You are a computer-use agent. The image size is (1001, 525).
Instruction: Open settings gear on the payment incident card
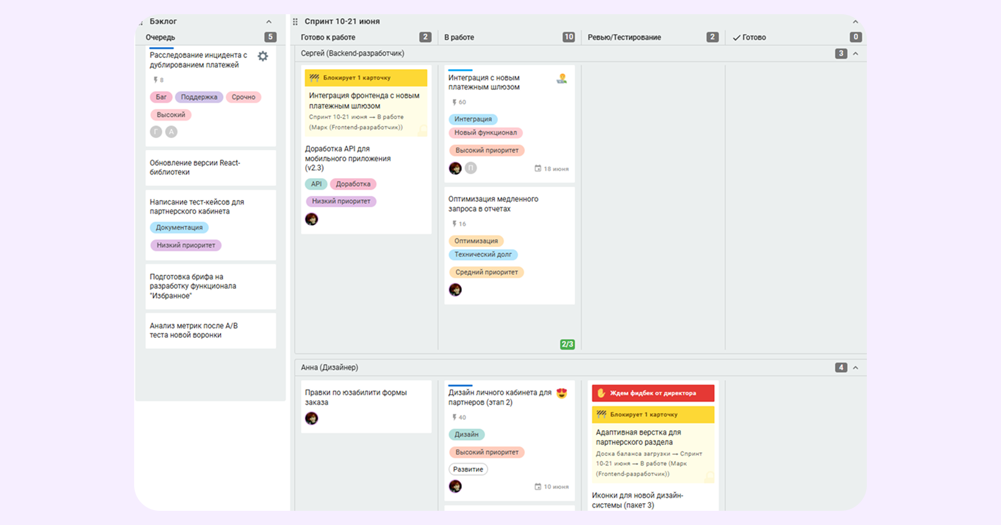click(x=263, y=57)
